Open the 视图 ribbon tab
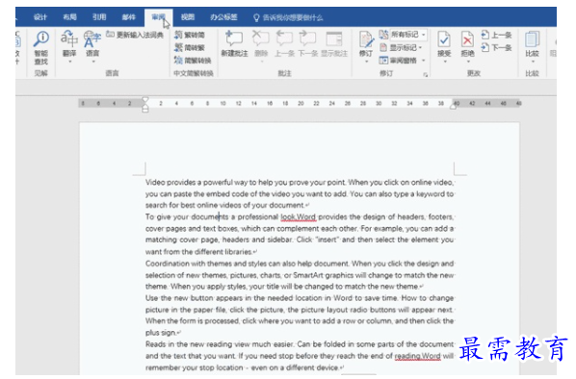 (188, 17)
